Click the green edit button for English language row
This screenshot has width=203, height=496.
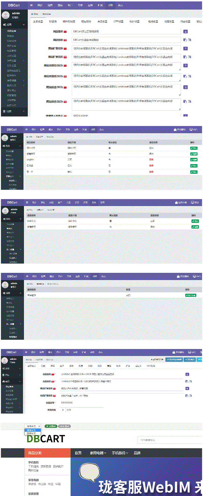(194, 160)
